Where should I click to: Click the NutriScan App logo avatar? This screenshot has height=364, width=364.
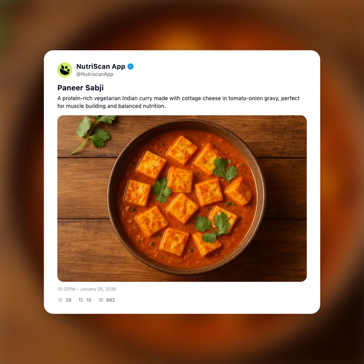(x=65, y=70)
